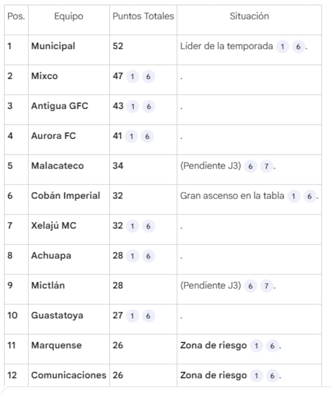Click source 1 after Gran ascenso en la tabla
The height and width of the screenshot is (395, 332).
point(293,196)
